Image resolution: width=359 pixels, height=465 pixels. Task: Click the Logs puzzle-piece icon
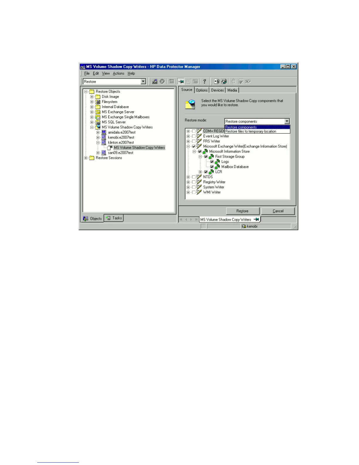(x=217, y=162)
